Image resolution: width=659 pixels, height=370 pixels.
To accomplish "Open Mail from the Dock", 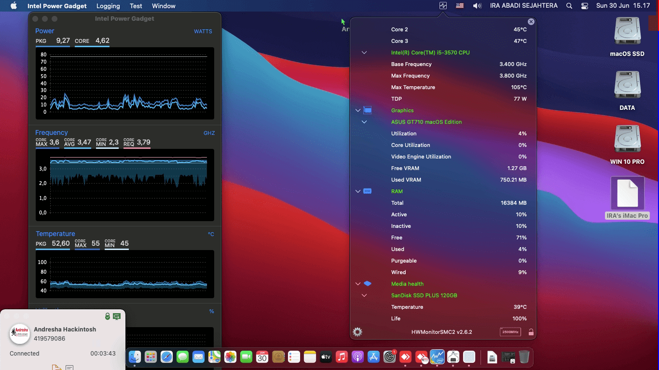I will pos(198,357).
